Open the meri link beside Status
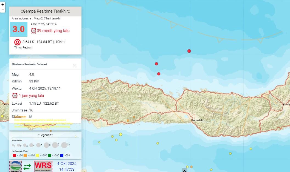The height and width of the screenshot is (172, 290). [24, 116]
